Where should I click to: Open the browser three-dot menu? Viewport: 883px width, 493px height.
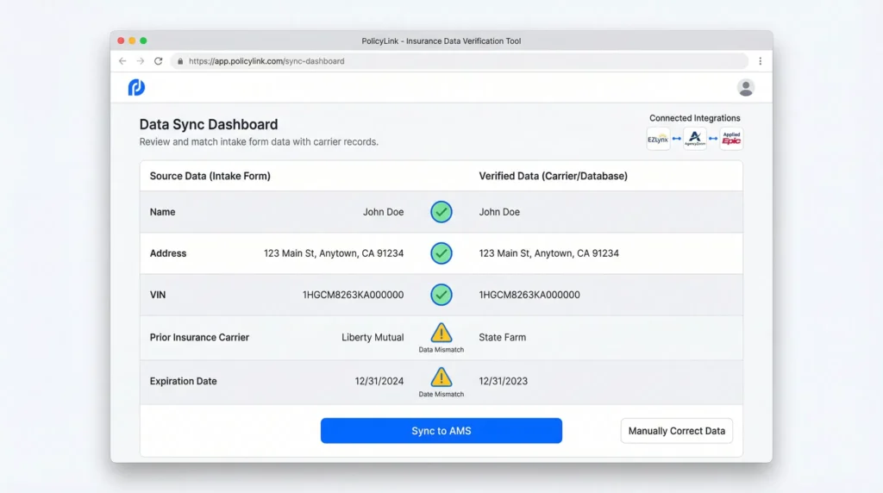(760, 61)
